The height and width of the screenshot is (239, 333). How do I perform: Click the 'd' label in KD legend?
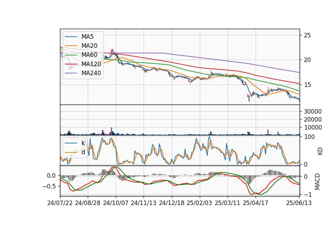(x=83, y=152)
